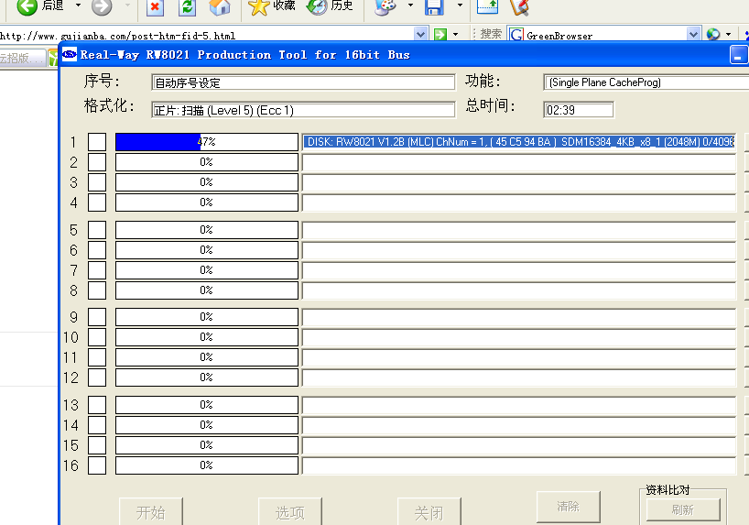Toggle checkbox for port 13
Viewport: 749px width, 525px height.
(x=97, y=405)
